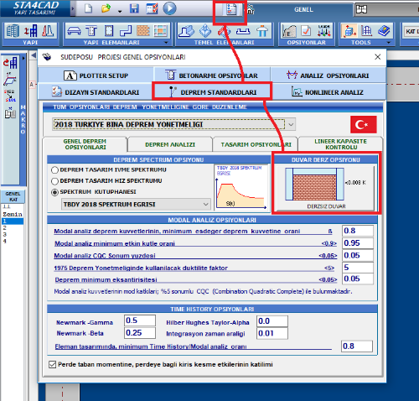The image size is (419, 401).
Task: Select table grid icon in YAPI ELEMANLARI
Action: (x=160, y=31)
